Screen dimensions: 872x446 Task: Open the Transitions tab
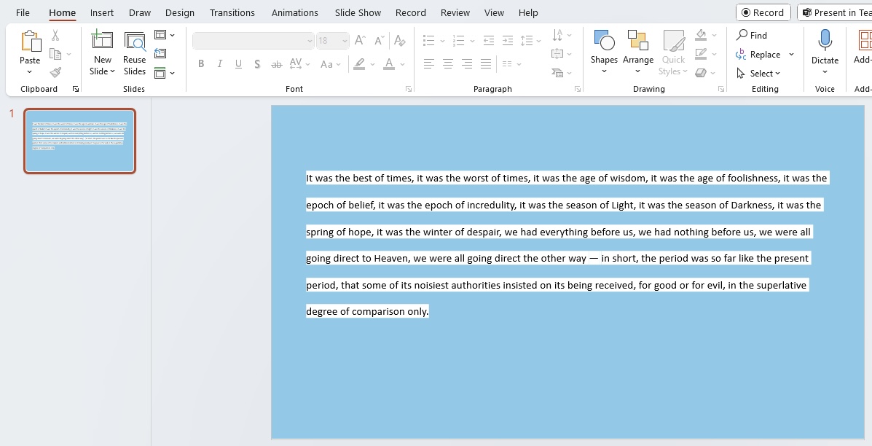pyautogui.click(x=232, y=12)
